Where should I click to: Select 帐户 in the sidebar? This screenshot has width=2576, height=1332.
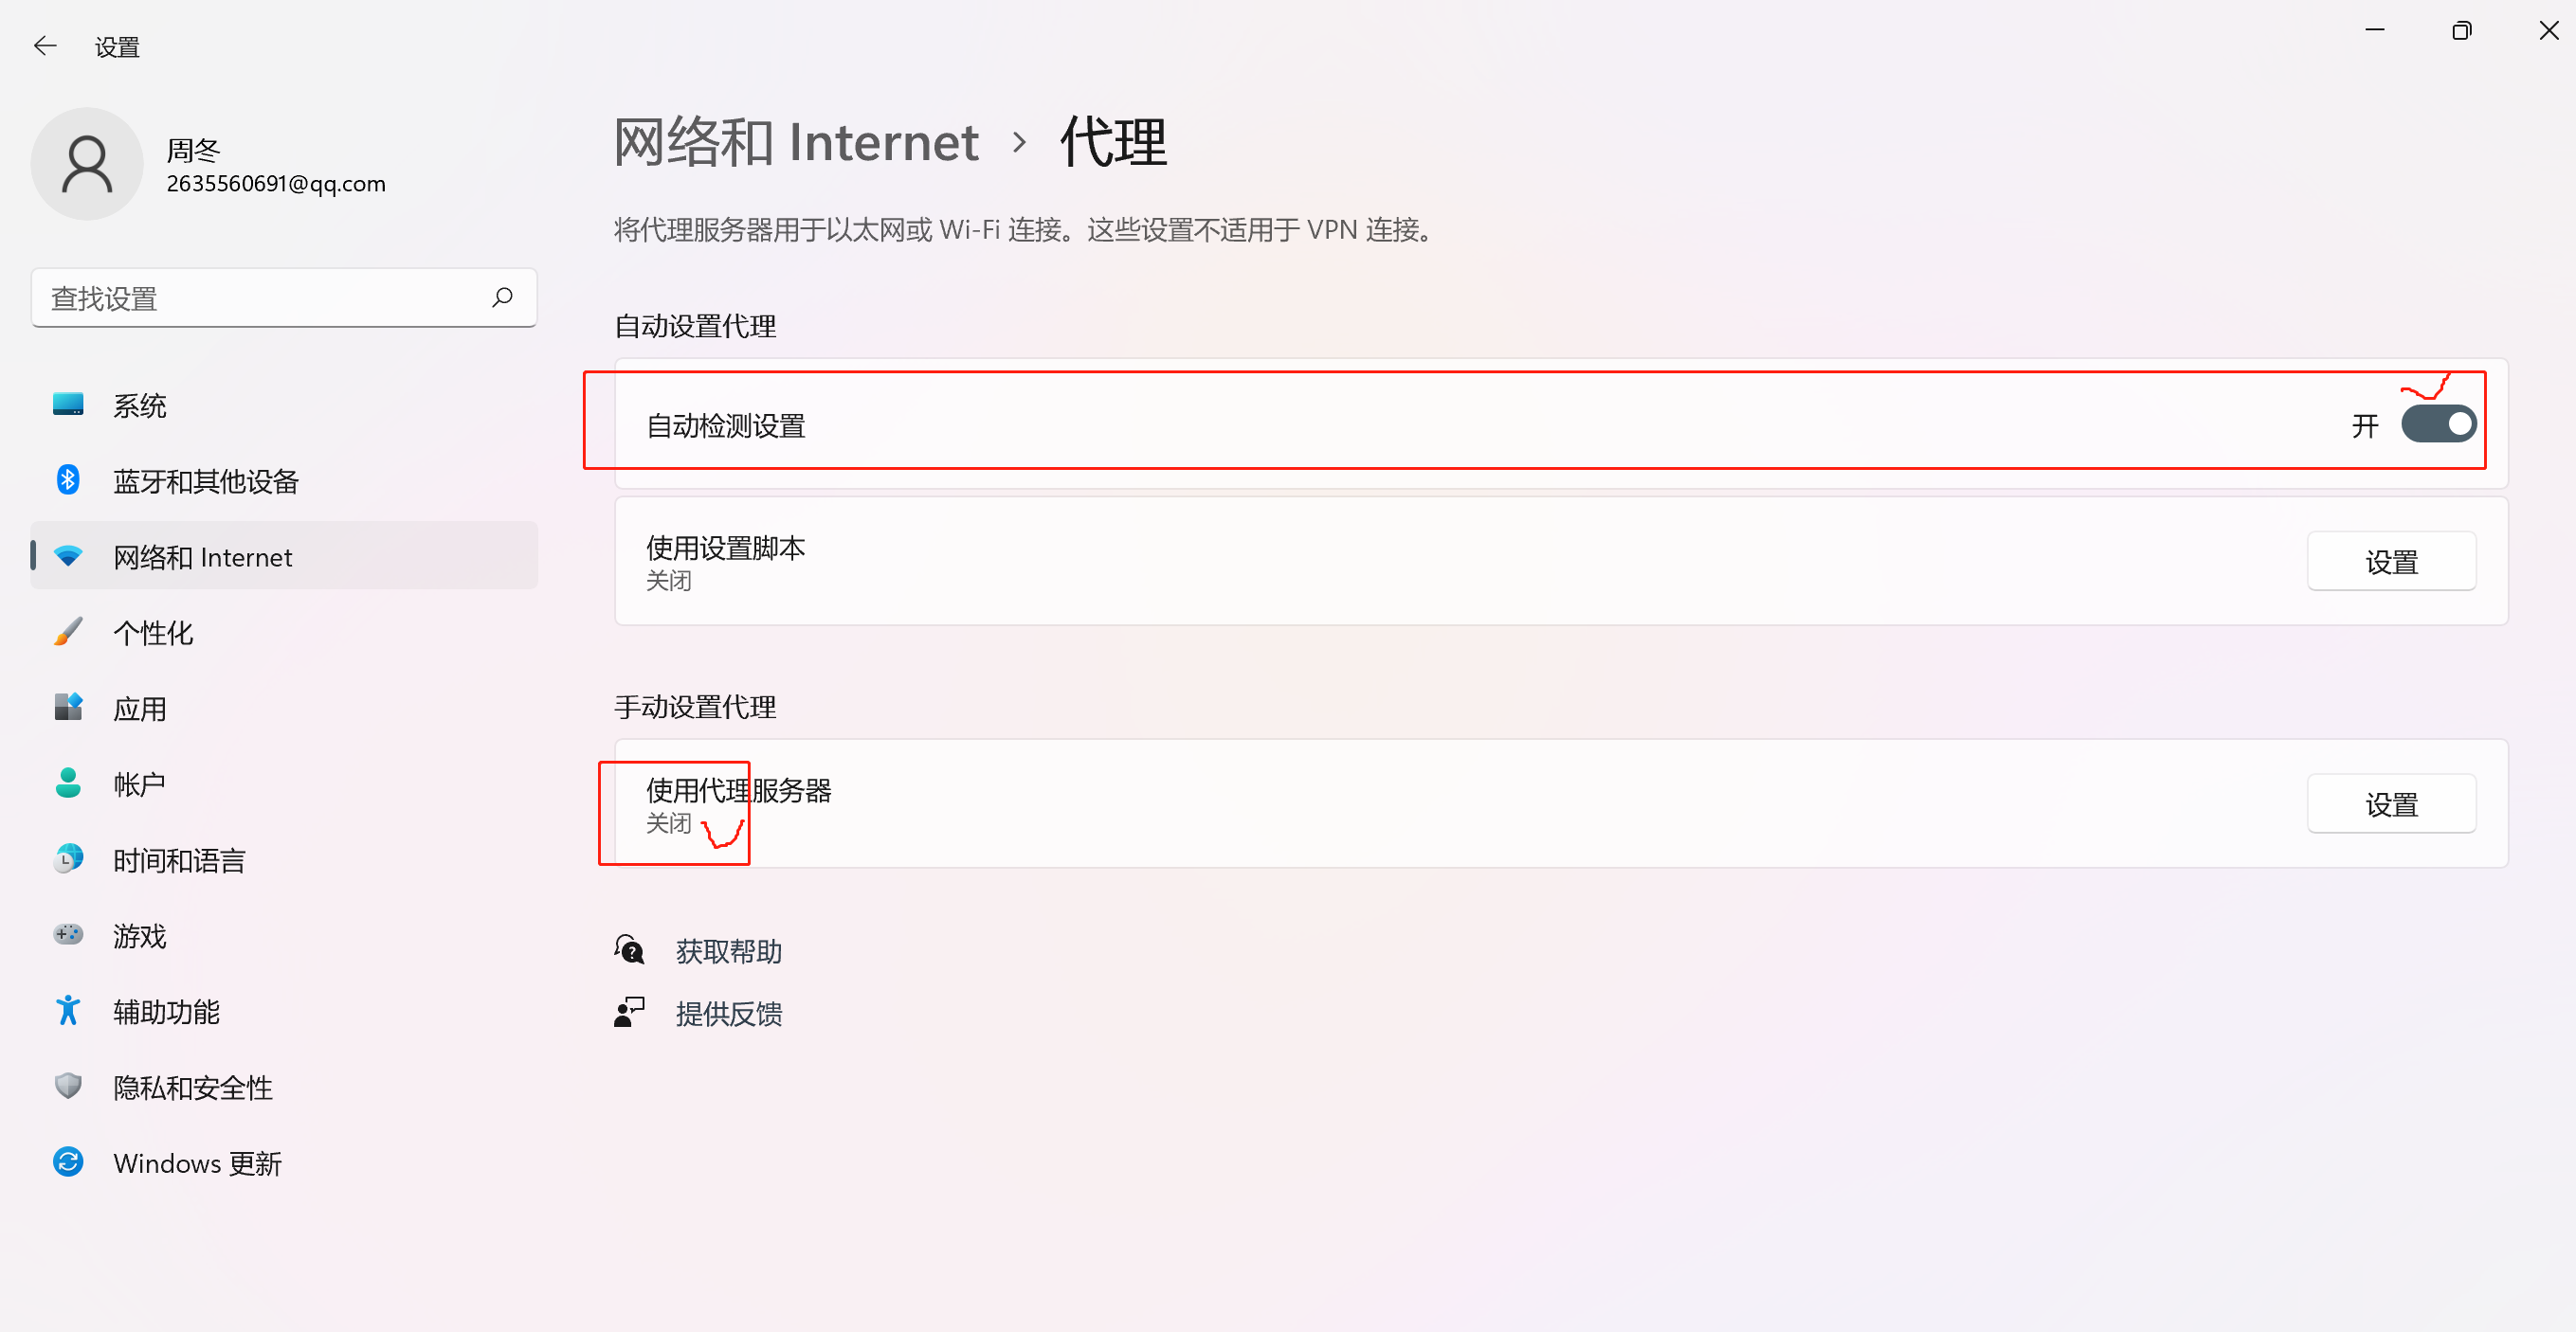click(x=140, y=784)
